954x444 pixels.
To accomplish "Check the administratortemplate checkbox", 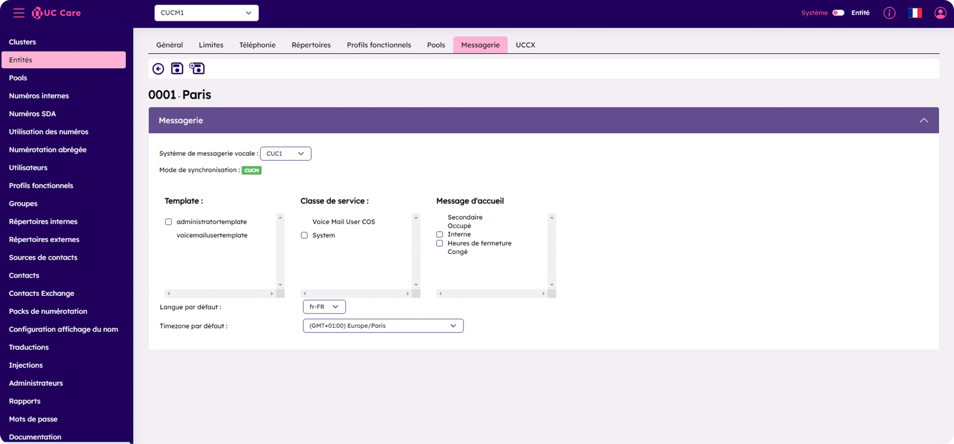I will click(x=168, y=222).
